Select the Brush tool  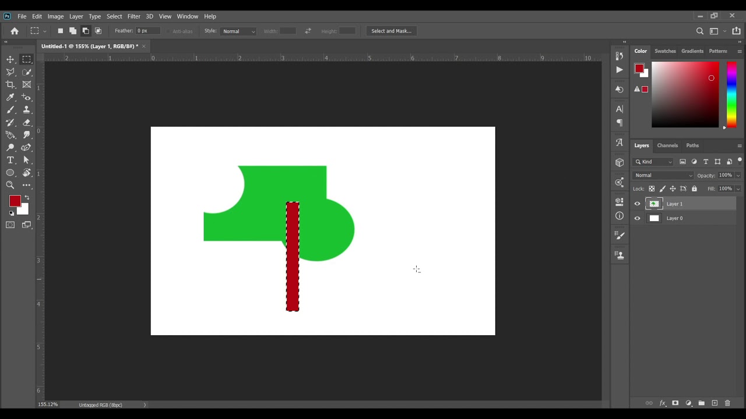[10, 110]
